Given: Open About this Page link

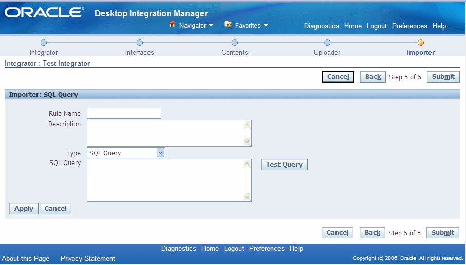Looking at the screenshot, I should (x=26, y=258).
